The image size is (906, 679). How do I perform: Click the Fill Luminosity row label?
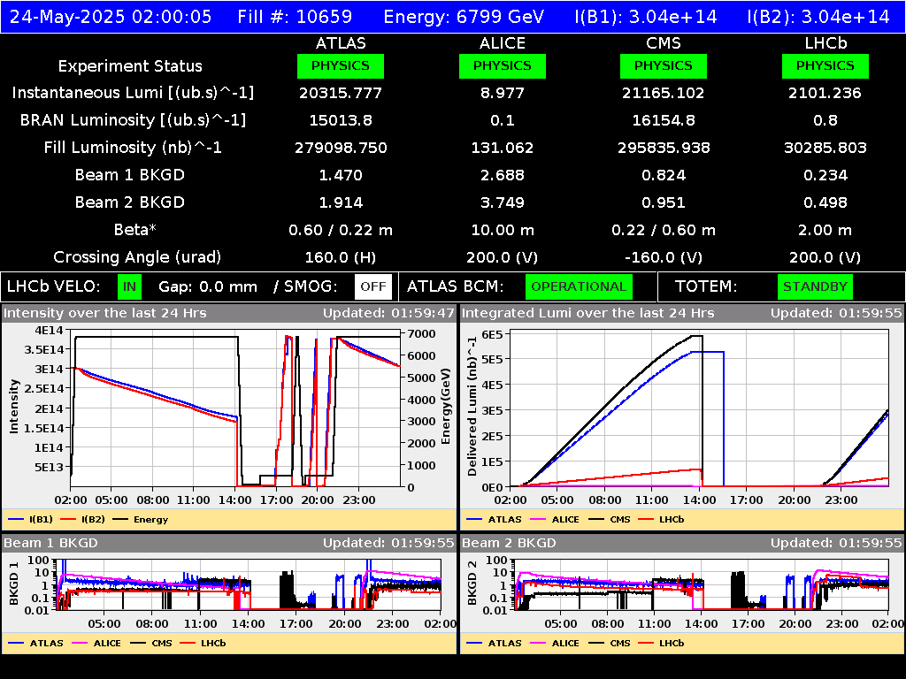coord(133,148)
